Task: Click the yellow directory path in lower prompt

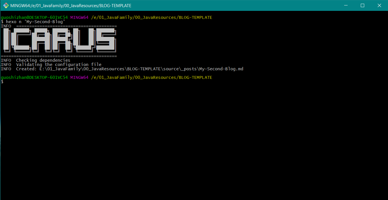Action: pyautogui.click(x=152, y=77)
